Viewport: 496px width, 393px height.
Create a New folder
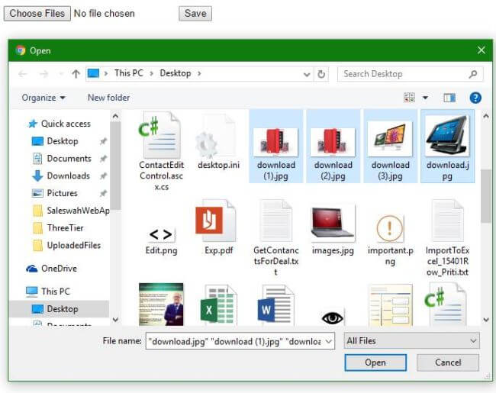point(108,98)
